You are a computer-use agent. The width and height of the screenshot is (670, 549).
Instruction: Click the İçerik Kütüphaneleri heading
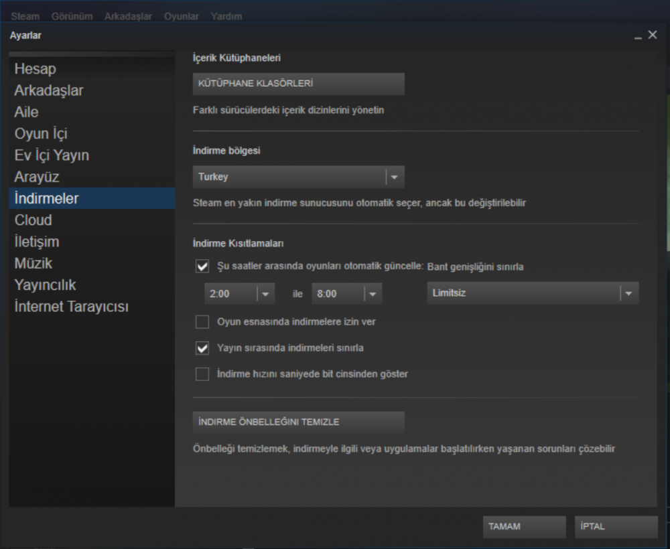point(237,58)
